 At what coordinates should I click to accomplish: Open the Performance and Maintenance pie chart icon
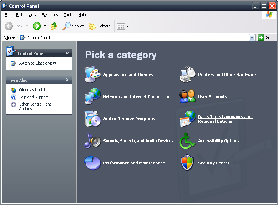(x=92, y=163)
